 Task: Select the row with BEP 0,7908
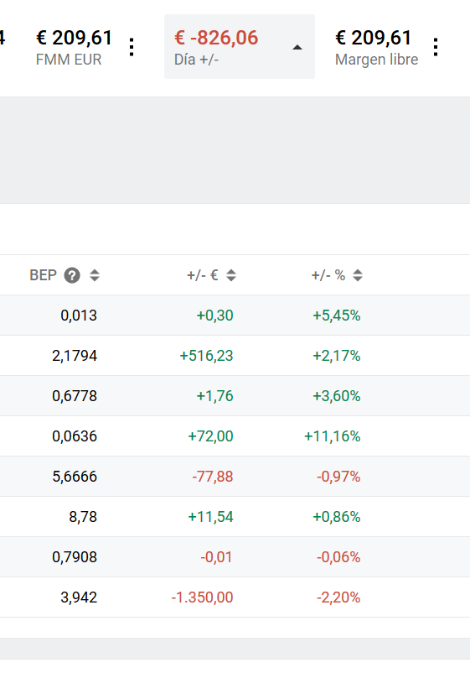coord(235,556)
